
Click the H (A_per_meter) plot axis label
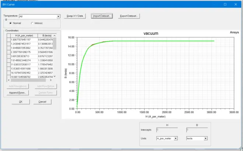pos(155,117)
